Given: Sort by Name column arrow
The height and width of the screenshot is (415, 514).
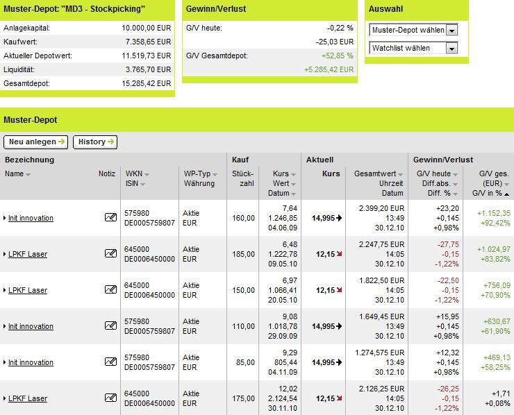Looking at the screenshot, I should tap(28, 175).
